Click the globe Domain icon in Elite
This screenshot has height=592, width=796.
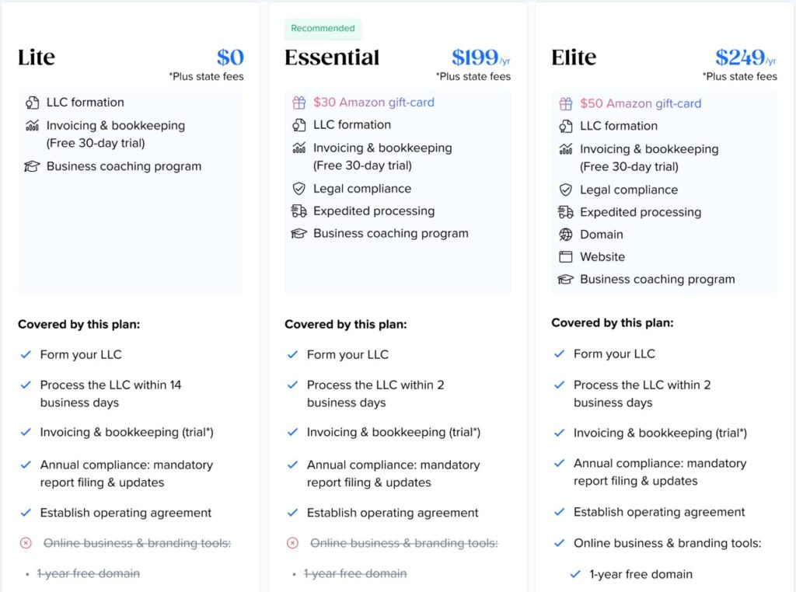coord(565,235)
